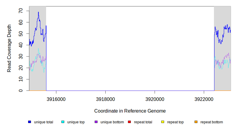Select the "Coordinate in Reference Genome" axis title

130,111
